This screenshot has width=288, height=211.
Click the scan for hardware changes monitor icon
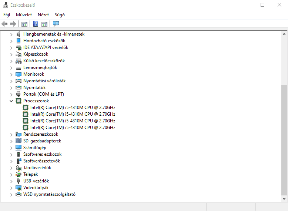pyautogui.click(x=56, y=24)
